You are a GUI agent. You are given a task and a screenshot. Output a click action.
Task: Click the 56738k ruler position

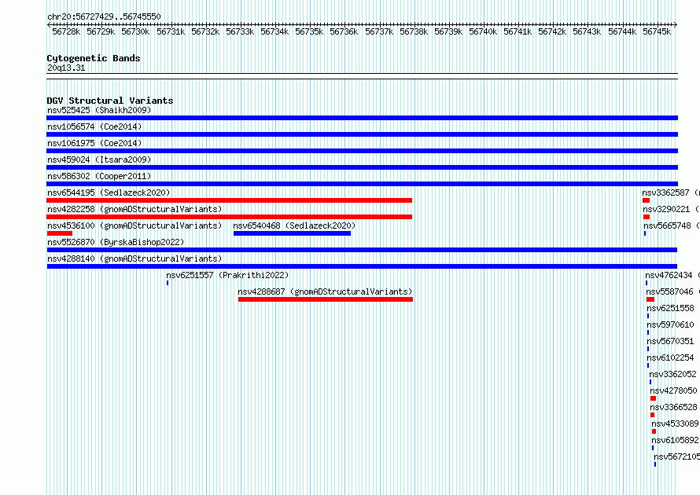(414, 31)
